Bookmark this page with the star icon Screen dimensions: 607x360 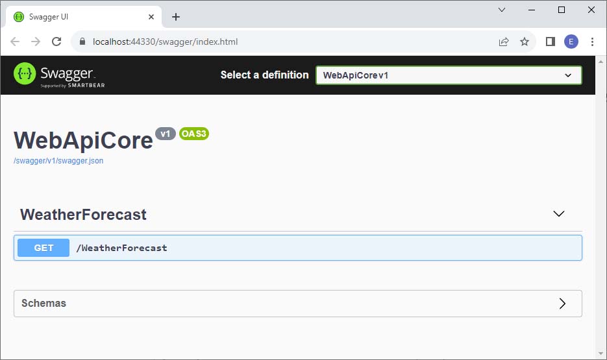(x=525, y=42)
